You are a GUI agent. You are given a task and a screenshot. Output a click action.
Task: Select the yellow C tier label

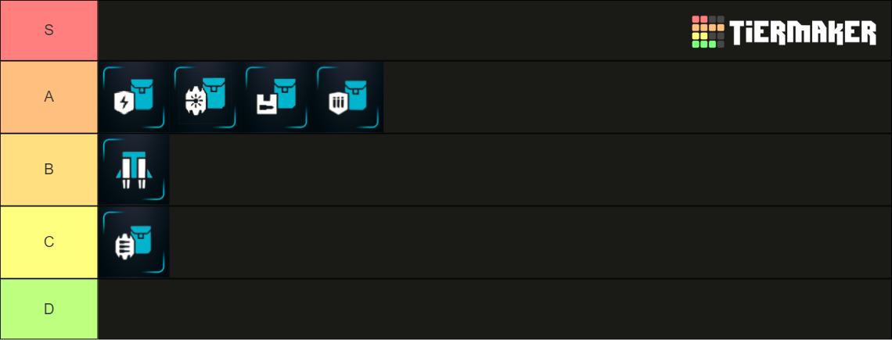pos(49,242)
